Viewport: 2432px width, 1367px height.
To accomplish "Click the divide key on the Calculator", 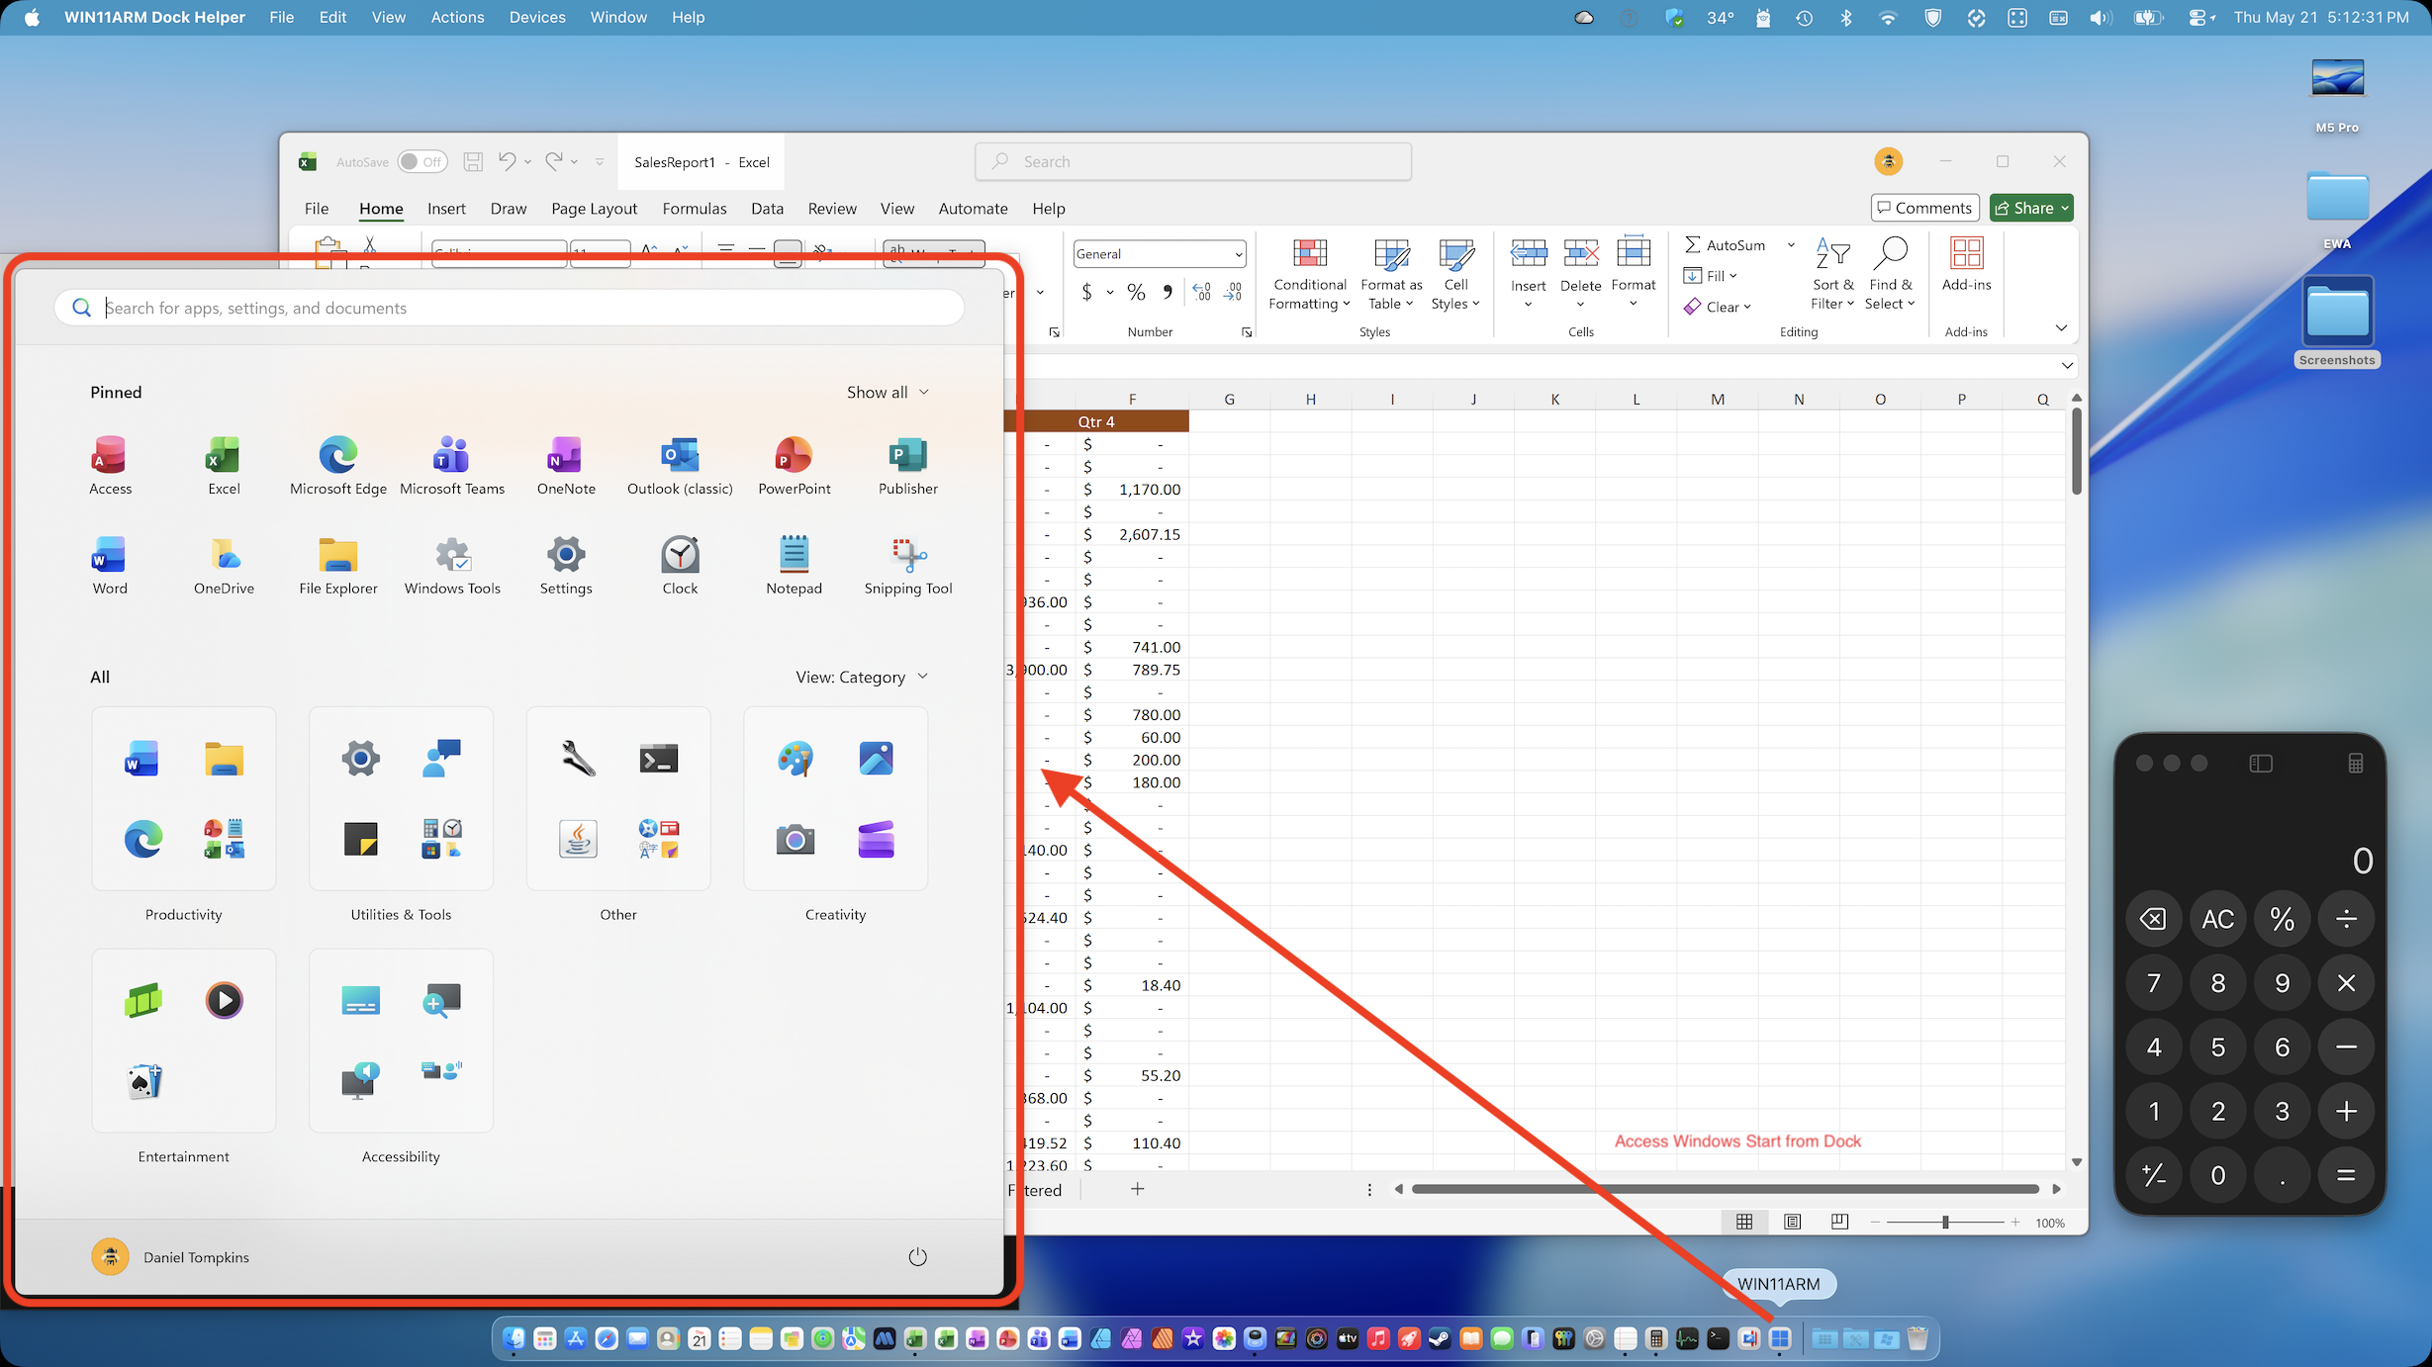I will 2346,919.
